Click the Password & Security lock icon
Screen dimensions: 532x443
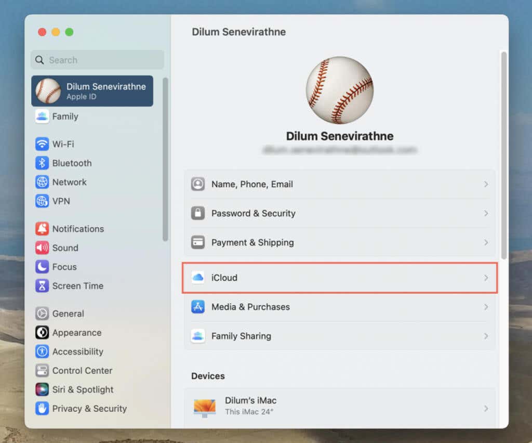[x=198, y=213]
